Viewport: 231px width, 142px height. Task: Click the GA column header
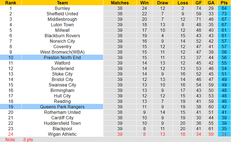pyautogui.click(x=211, y=3)
